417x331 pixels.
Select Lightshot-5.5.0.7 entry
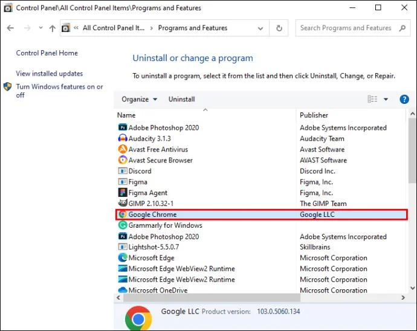pyautogui.click(x=154, y=247)
